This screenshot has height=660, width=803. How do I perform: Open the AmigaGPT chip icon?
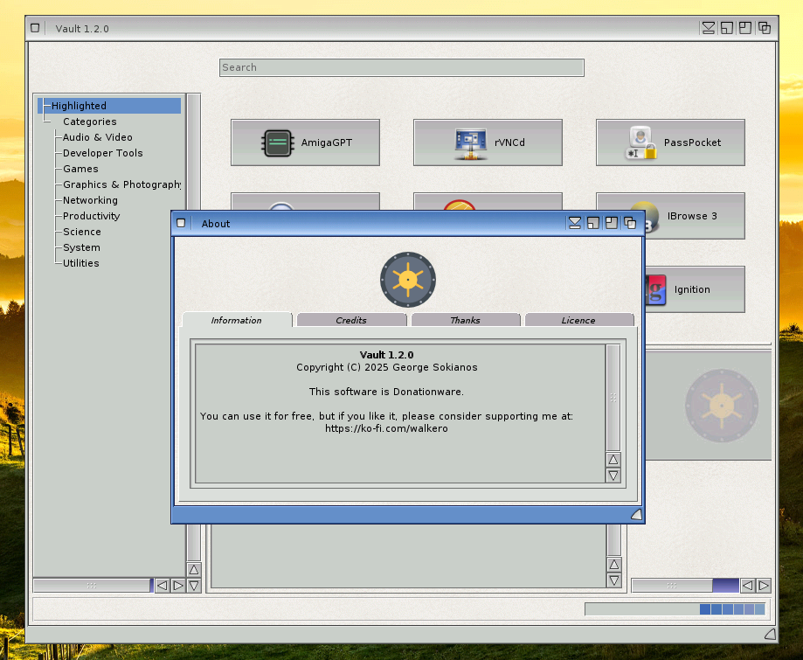[x=276, y=142]
